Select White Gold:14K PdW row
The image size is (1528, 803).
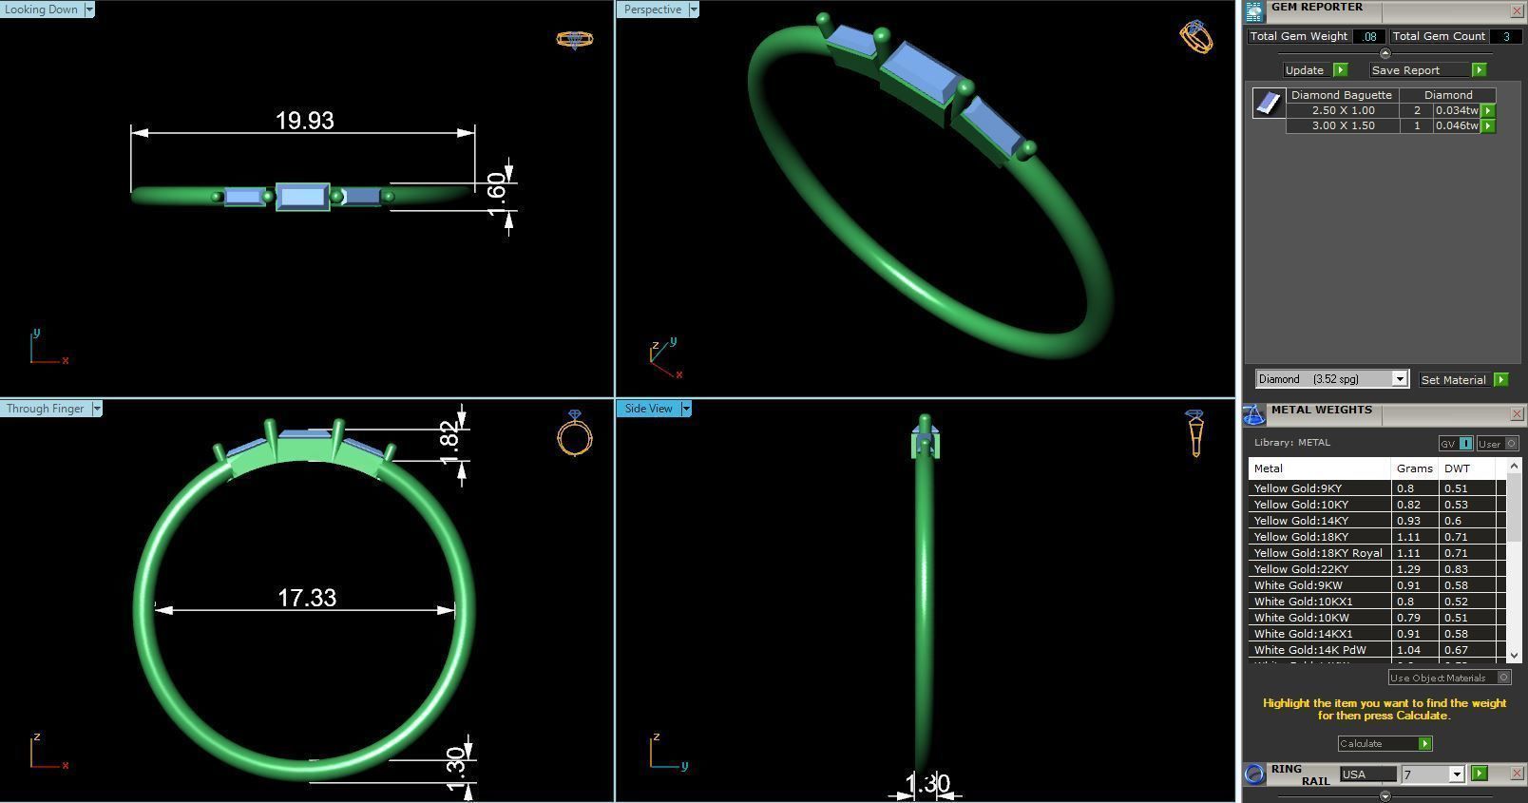[x=1377, y=650]
